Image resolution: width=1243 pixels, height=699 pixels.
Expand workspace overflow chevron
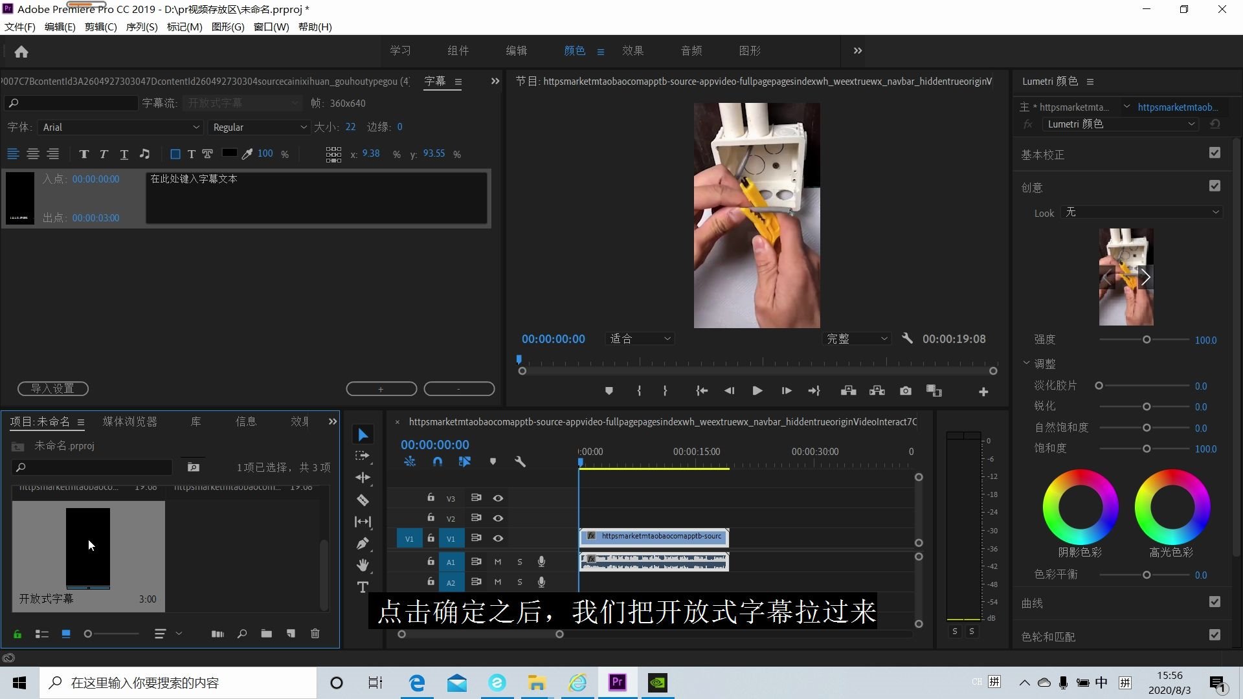coord(858,50)
